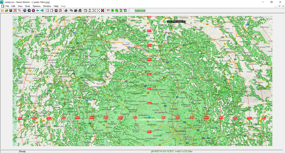Viewport: 285px width, 153px height.
Task: Click Erlangen city name on map
Action: [174, 109]
